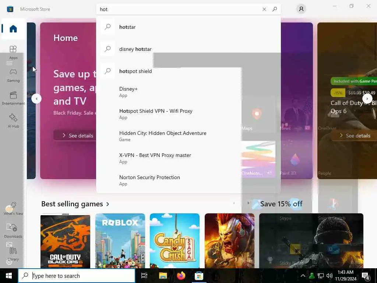
Task: Open the Apps section in the sidebar
Action: point(13,52)
